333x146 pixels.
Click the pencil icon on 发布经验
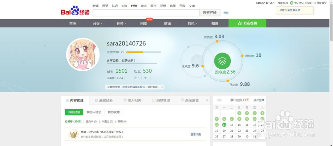click(x=240, y=23)
